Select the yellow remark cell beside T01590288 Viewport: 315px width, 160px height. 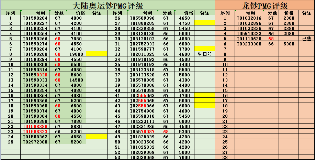97,54
